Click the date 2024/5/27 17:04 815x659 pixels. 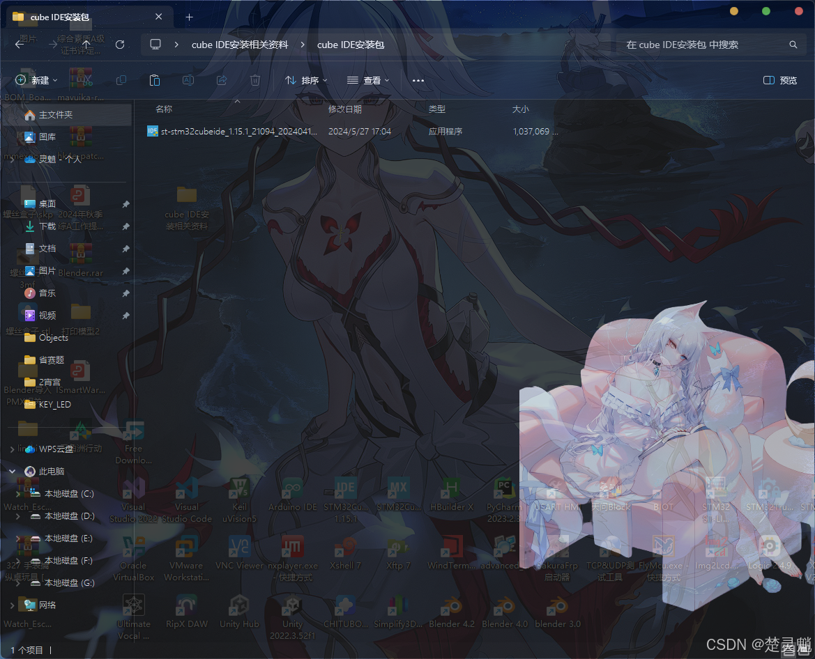[360, 132]
